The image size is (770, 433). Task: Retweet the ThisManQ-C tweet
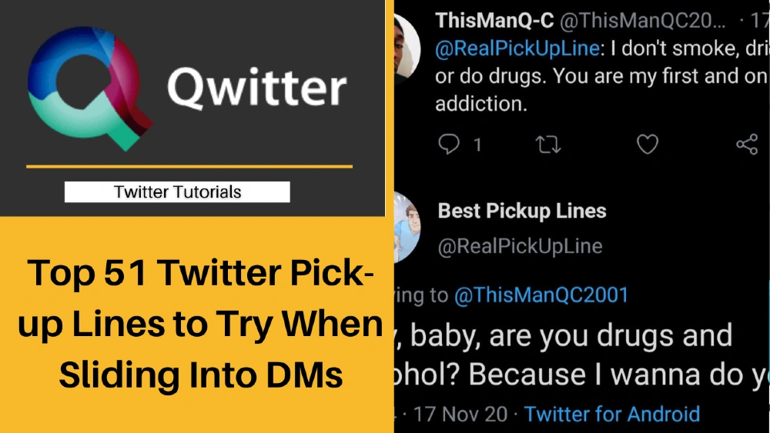click(548, 145)
